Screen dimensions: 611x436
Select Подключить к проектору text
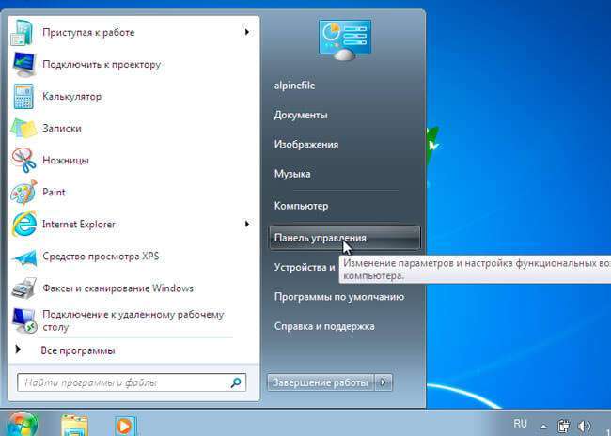coord(102,64)
